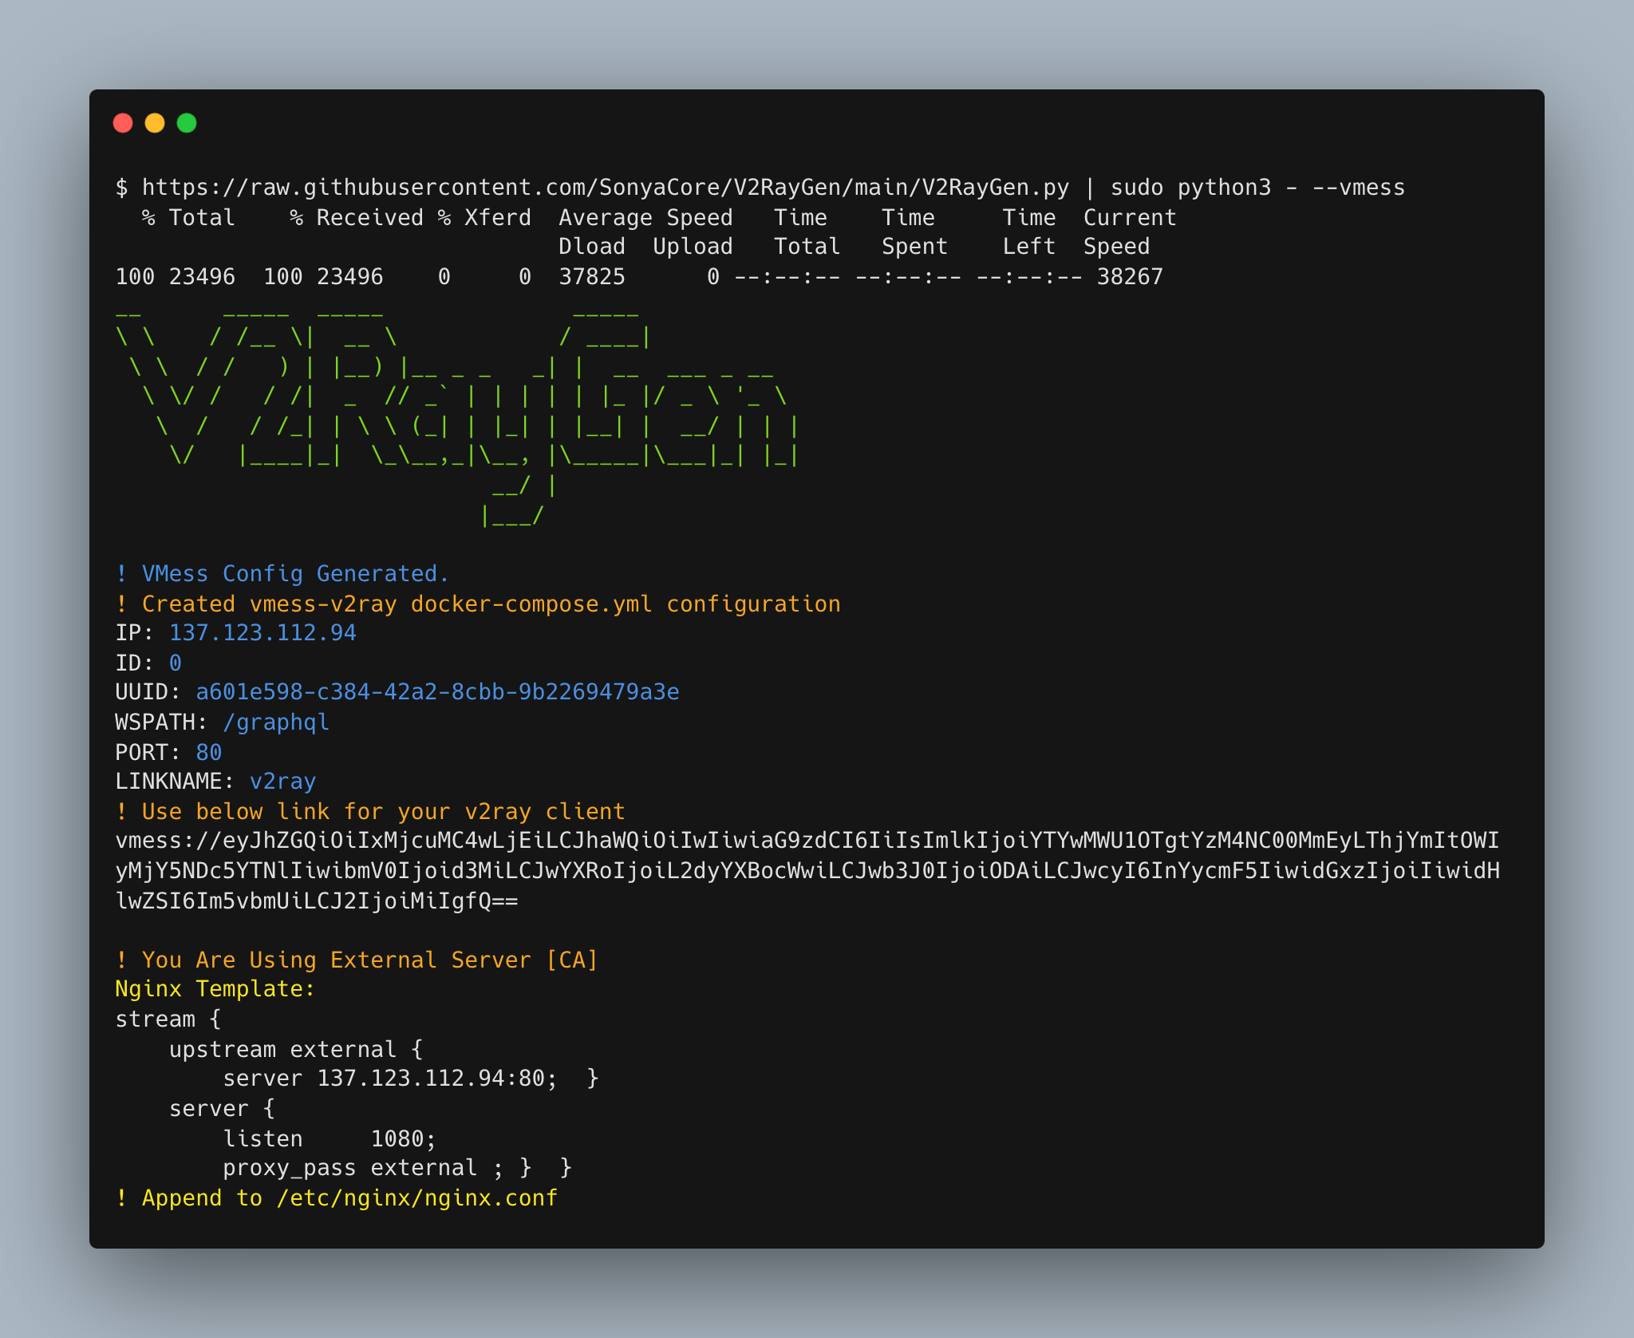Click the 'server 137.123.112.94:80;' nginx line
The height and width of the screenshot is (1338, 1634).
point(389,1079)
